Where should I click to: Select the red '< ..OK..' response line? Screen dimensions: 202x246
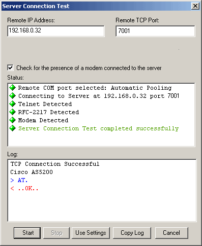pyautogui.click(x=24, y=188)
